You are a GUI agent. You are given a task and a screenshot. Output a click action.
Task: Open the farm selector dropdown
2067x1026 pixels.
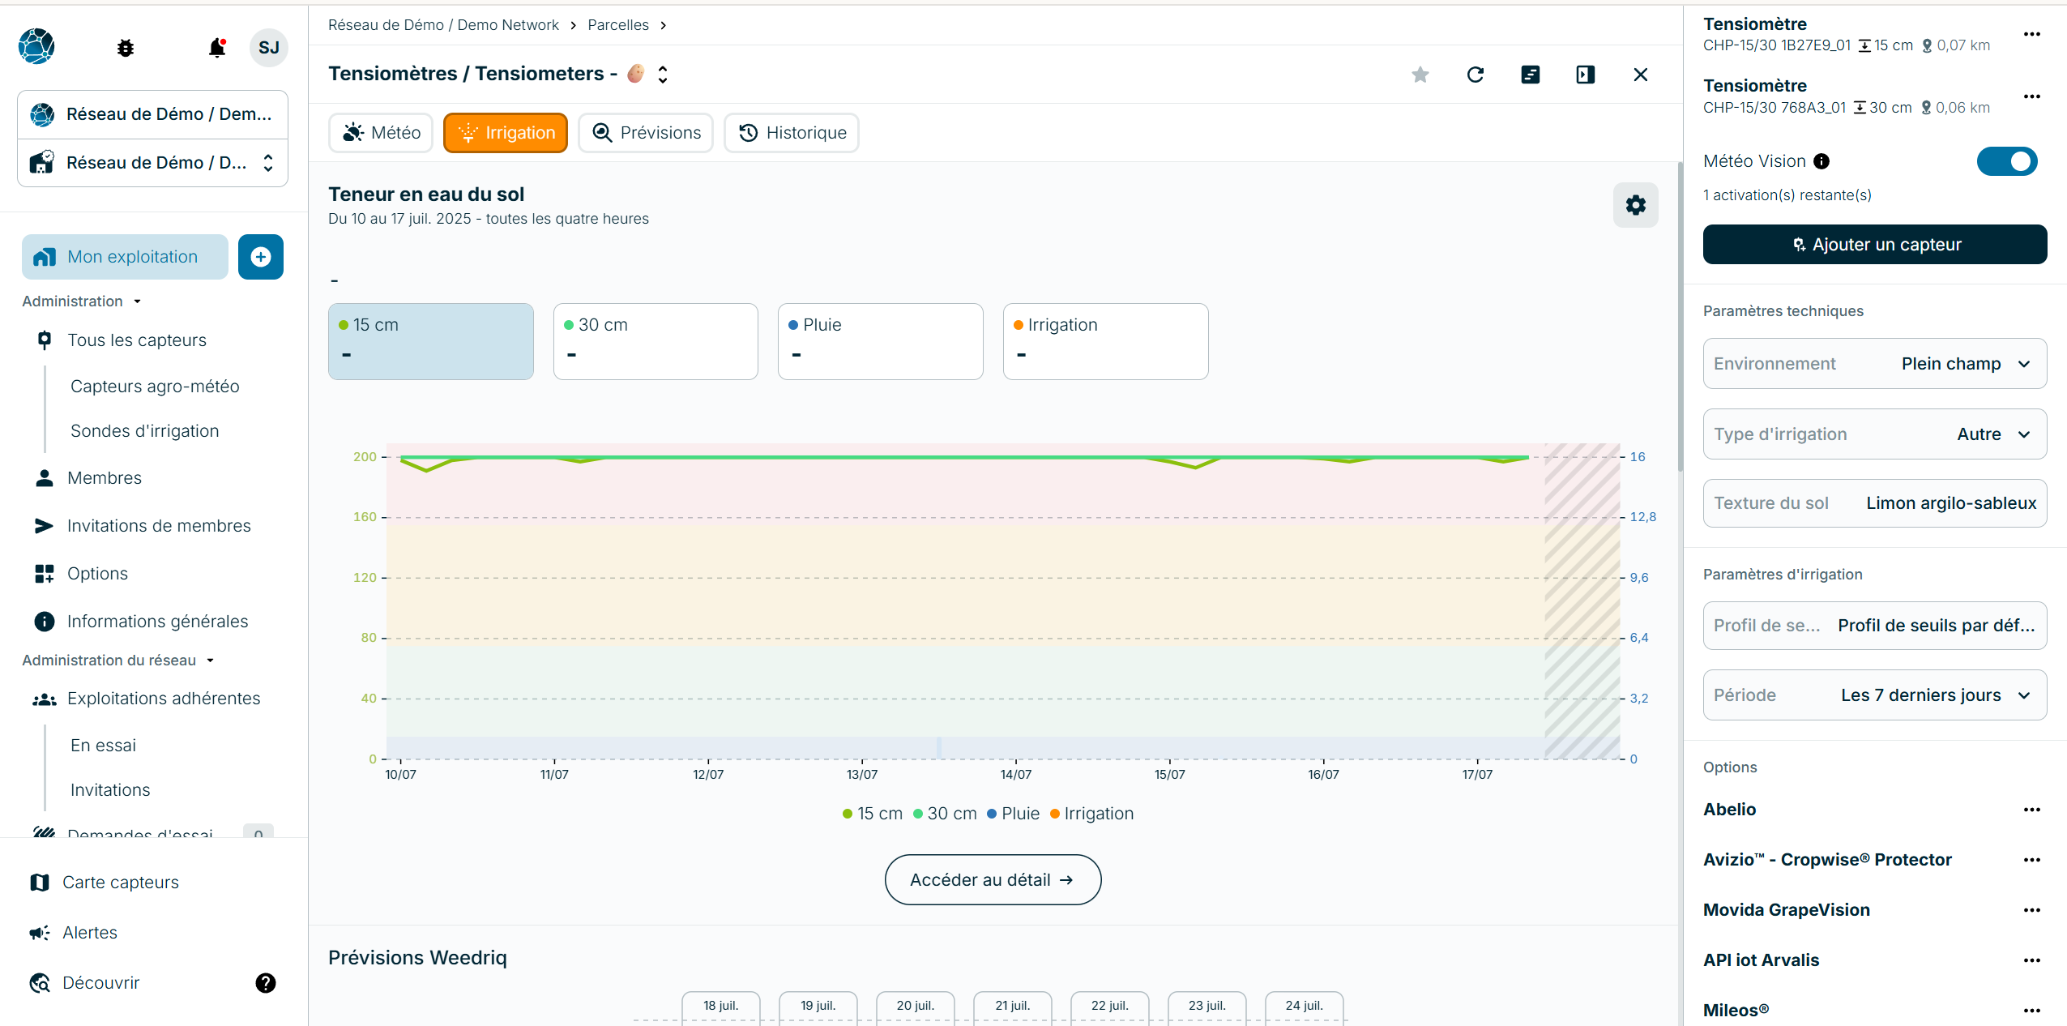(x=153, y=163)
